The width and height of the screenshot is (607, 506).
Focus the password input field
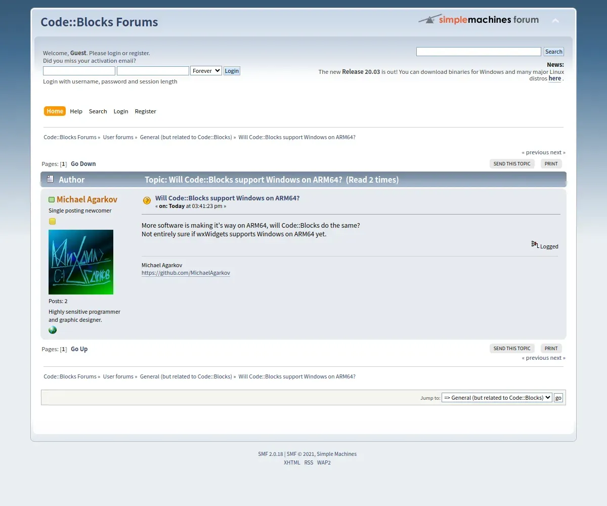pos(153,71)
